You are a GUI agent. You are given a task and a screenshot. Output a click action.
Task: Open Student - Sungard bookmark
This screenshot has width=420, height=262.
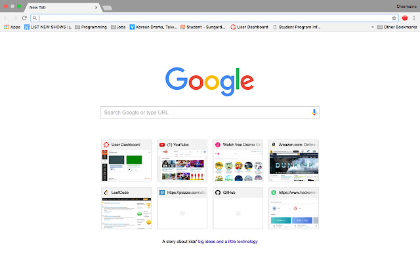click(x=203, y=27)
